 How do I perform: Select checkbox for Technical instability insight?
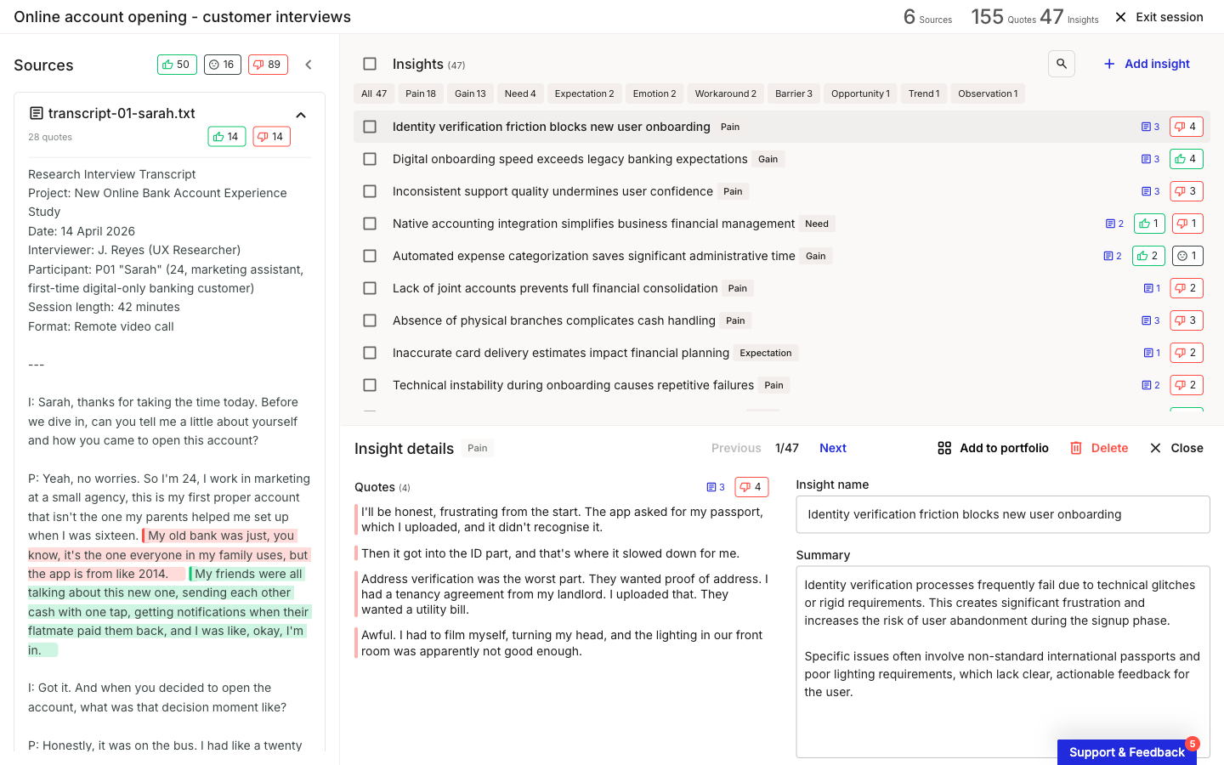[370, 385]
